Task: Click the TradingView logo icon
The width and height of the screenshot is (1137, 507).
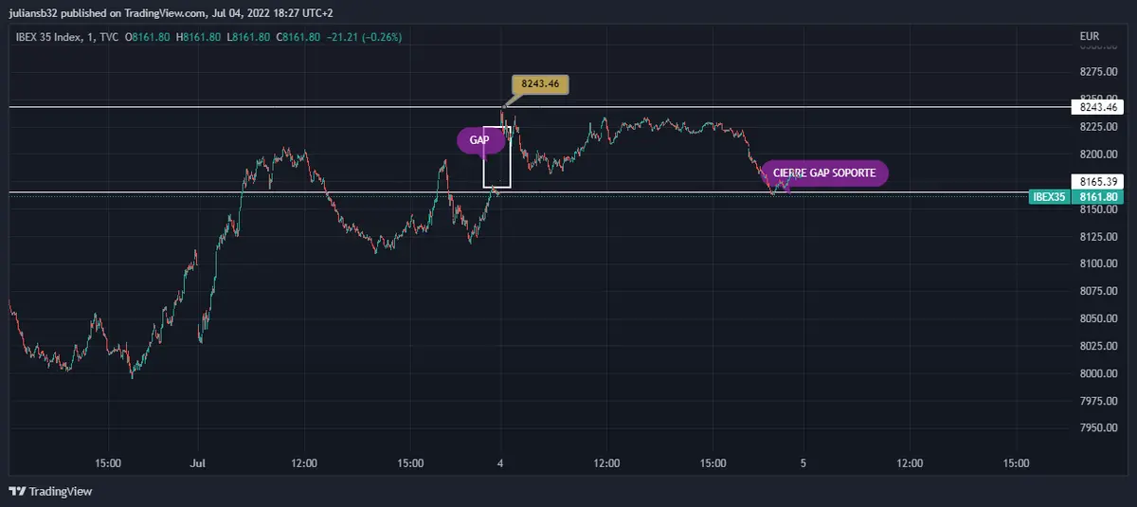Action: [x=17, y=491]
